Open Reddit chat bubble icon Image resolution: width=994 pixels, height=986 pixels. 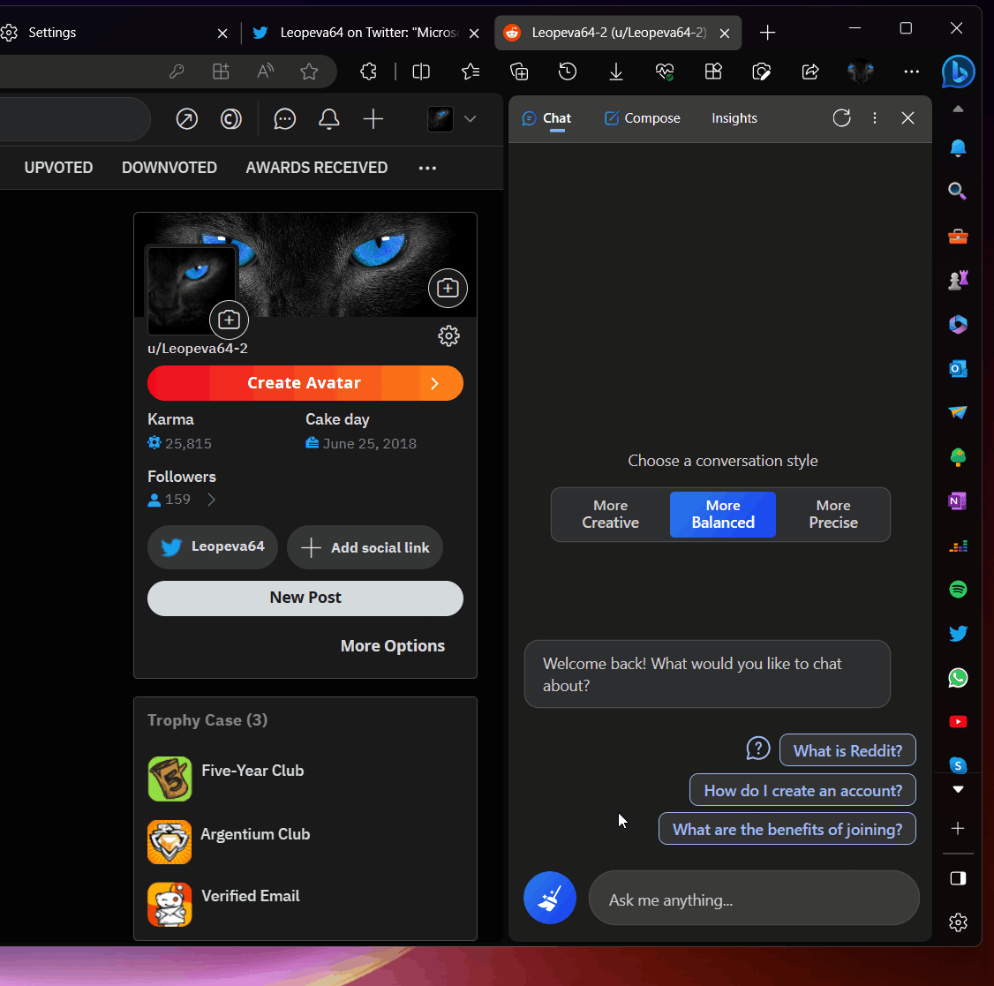(x=284, y=119)
